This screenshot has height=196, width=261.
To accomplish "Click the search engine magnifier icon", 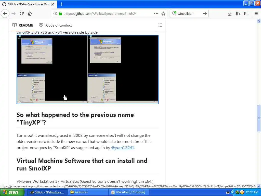I will (x=174, y=13).
